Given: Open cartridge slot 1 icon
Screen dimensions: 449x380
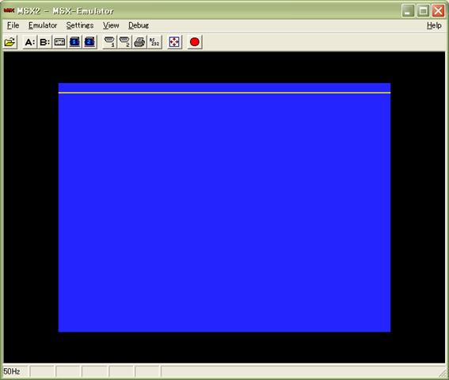Looking at the screenshot, I should (74, 42).
